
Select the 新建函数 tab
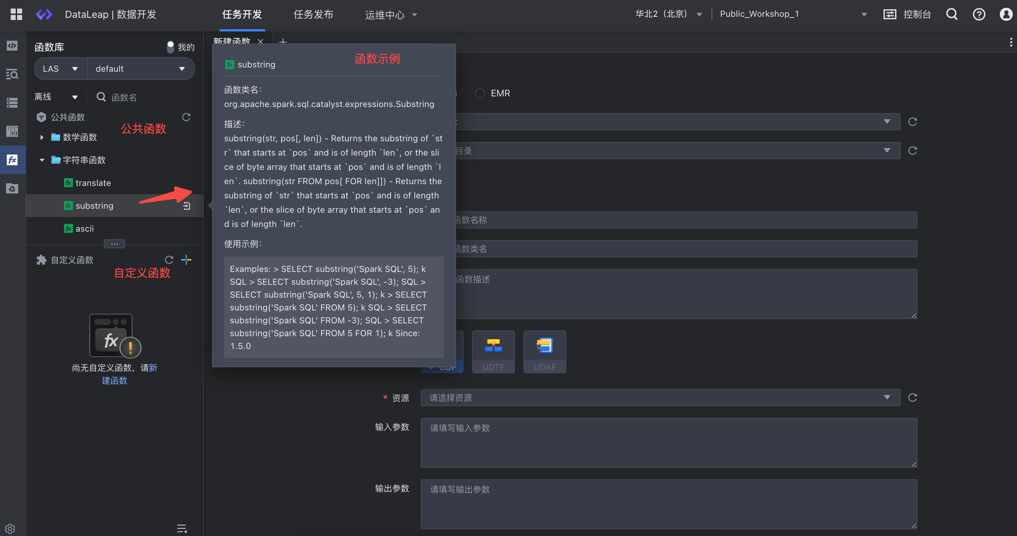click(x=232, y=41)
